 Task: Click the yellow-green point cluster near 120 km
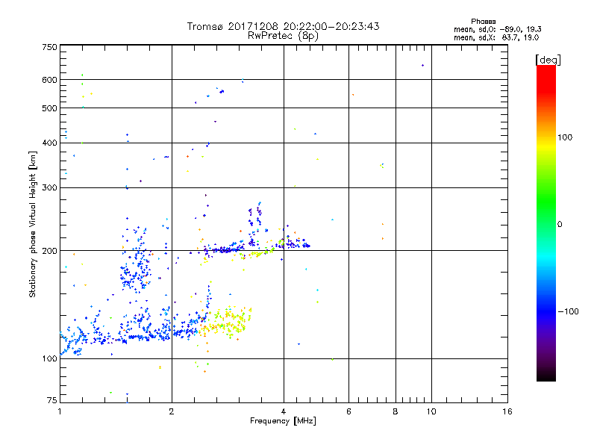tap(225, 323)
